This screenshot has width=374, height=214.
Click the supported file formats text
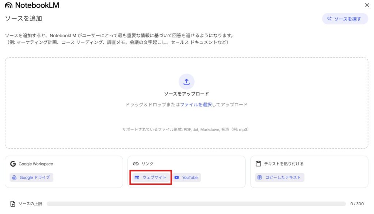pos(186,129)
